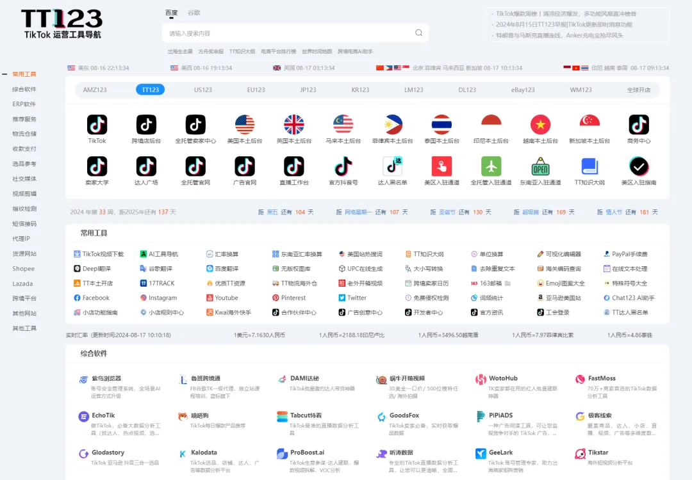
Task: Open the US flag 美国本土后台 icon
Action: pos(245,125)
